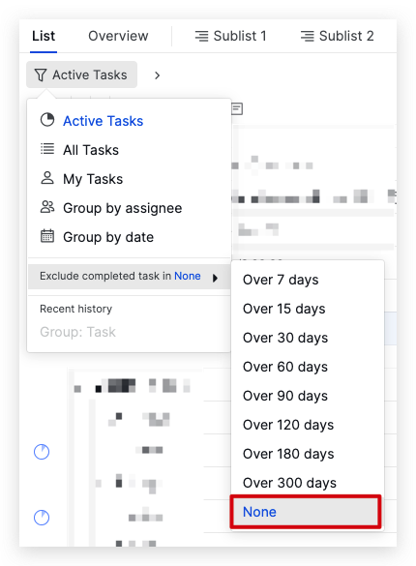Viewport: 416px width, 566px height.
Task: Click the funnel filter icon
Action: click(40, 75)
